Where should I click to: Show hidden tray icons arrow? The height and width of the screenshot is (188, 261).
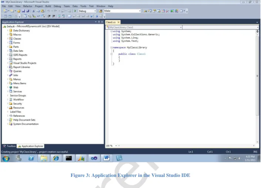point(225,158)
